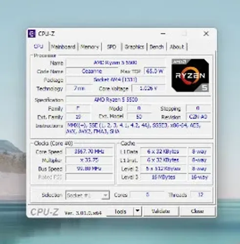Click the L1 Data value 6 x 32 KBytes
Image resolution: width=240 pixels, height=244 pixels.
tap(163, 151)
